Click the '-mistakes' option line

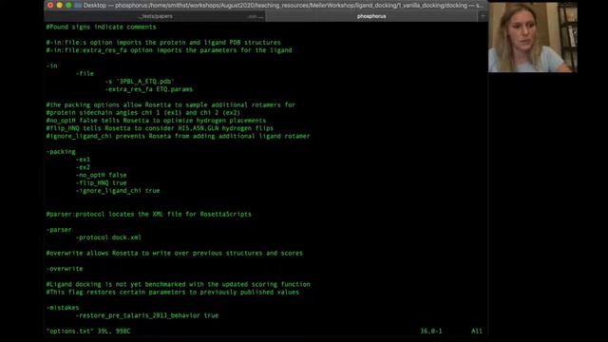pyautogui.click(x=63, y=308)
